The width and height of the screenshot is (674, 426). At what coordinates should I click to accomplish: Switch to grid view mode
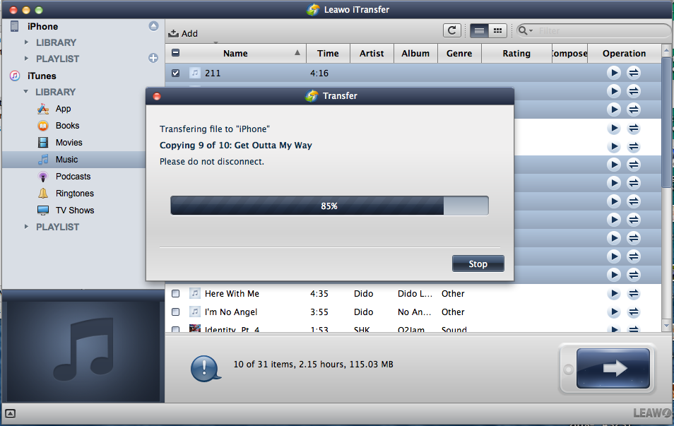(x=497, y=30)
